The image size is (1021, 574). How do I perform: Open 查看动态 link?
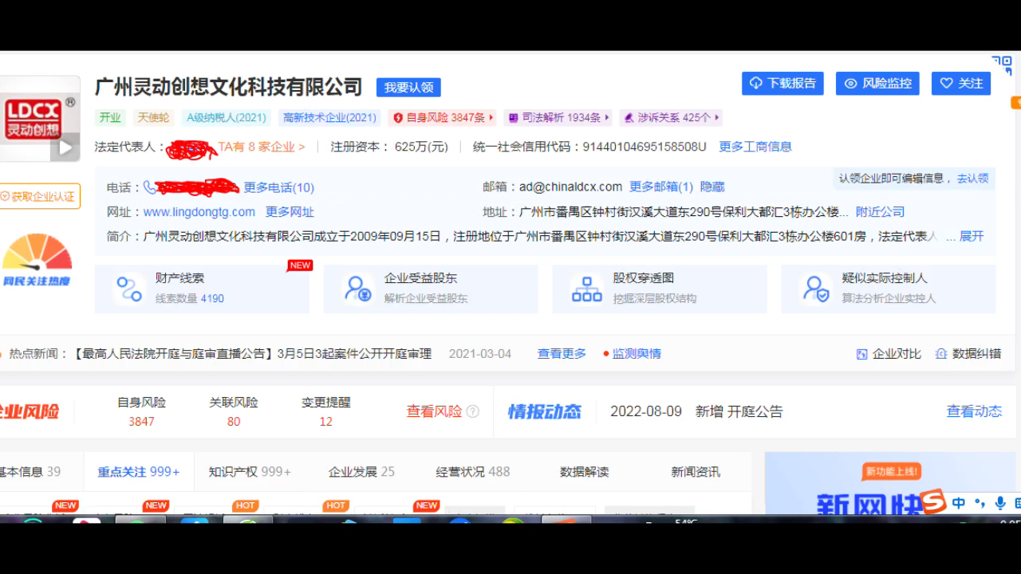click(x=974, y=411)
